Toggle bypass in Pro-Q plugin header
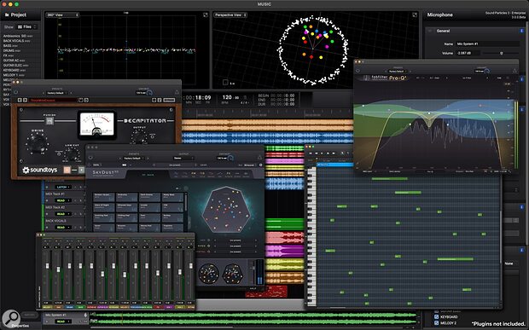529x330 pixels. pyautogui.click(x=358, y=71)
